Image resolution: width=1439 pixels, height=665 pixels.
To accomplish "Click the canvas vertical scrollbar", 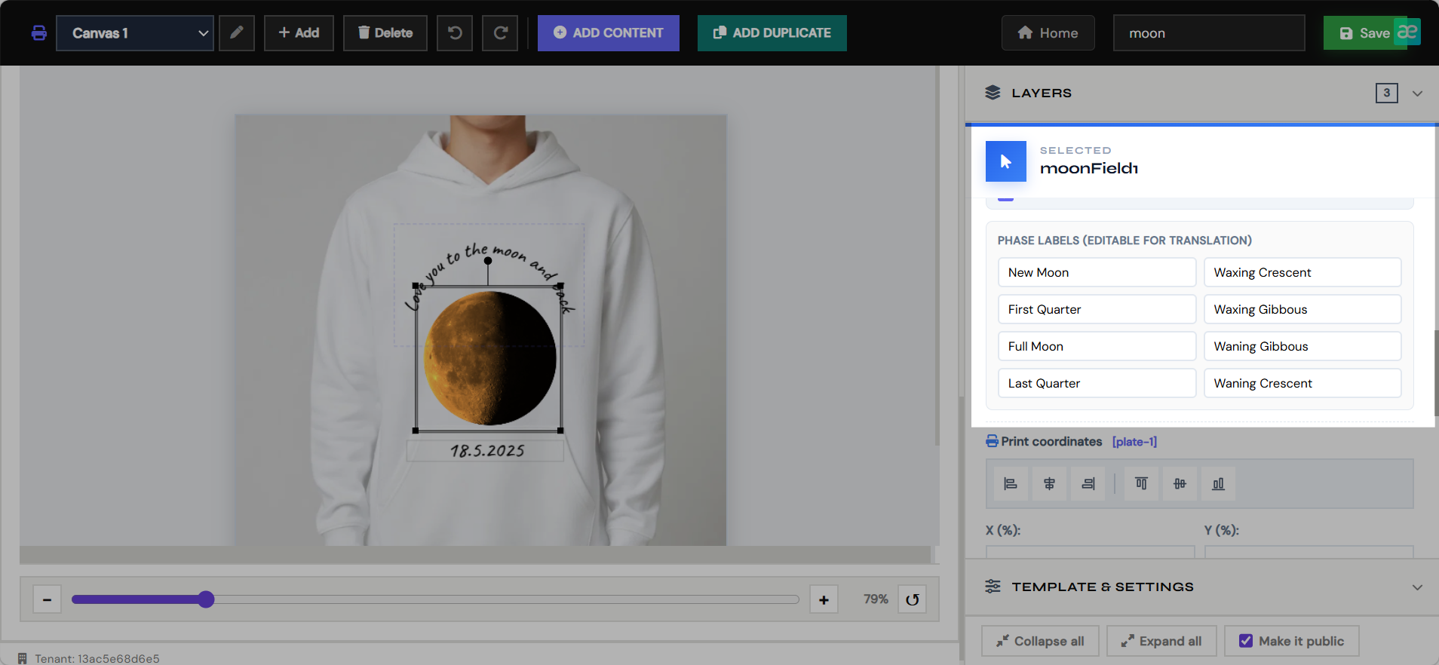I will coord(937,256).
